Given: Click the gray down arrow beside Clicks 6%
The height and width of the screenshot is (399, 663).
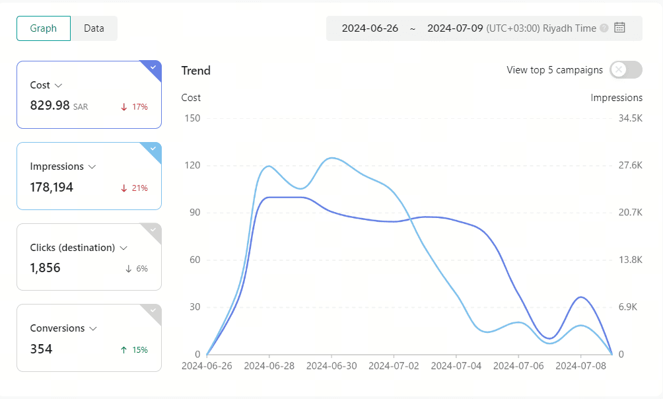Looking at the screenshot, I should coord(129,269).
